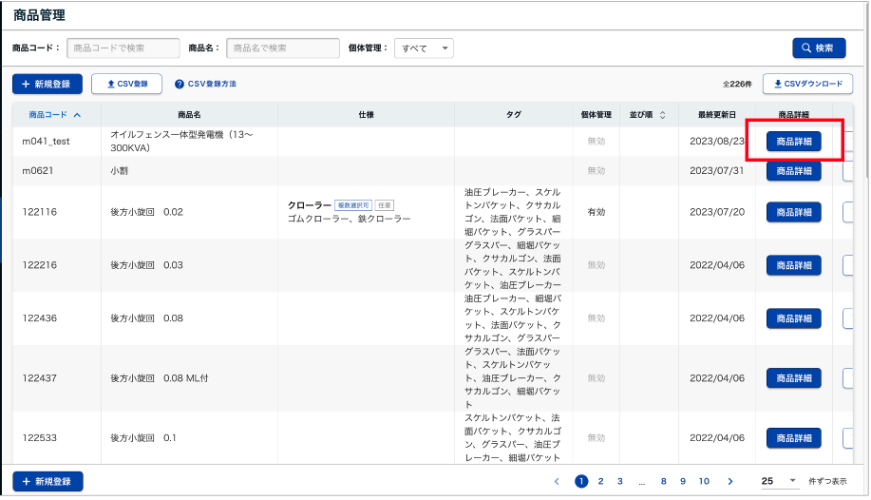The height and width of the screenshot is (500, 871).
Task: Click the 商品名 column header
Action: click(x=189, y=115)
